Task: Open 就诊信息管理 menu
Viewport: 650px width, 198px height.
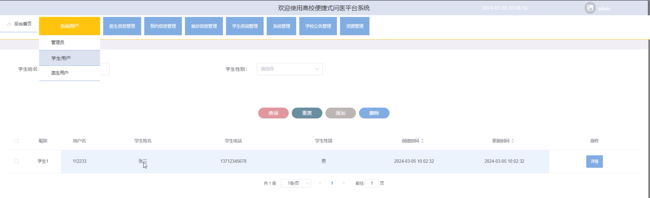Action: pyautogui.click(x=204, y=26)
